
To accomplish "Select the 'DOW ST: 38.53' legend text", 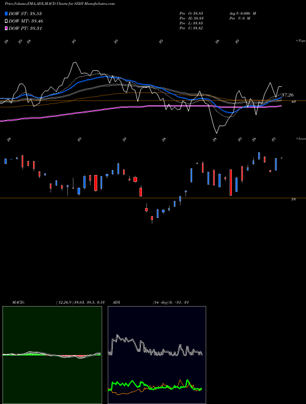I will (x=25, y=13).
